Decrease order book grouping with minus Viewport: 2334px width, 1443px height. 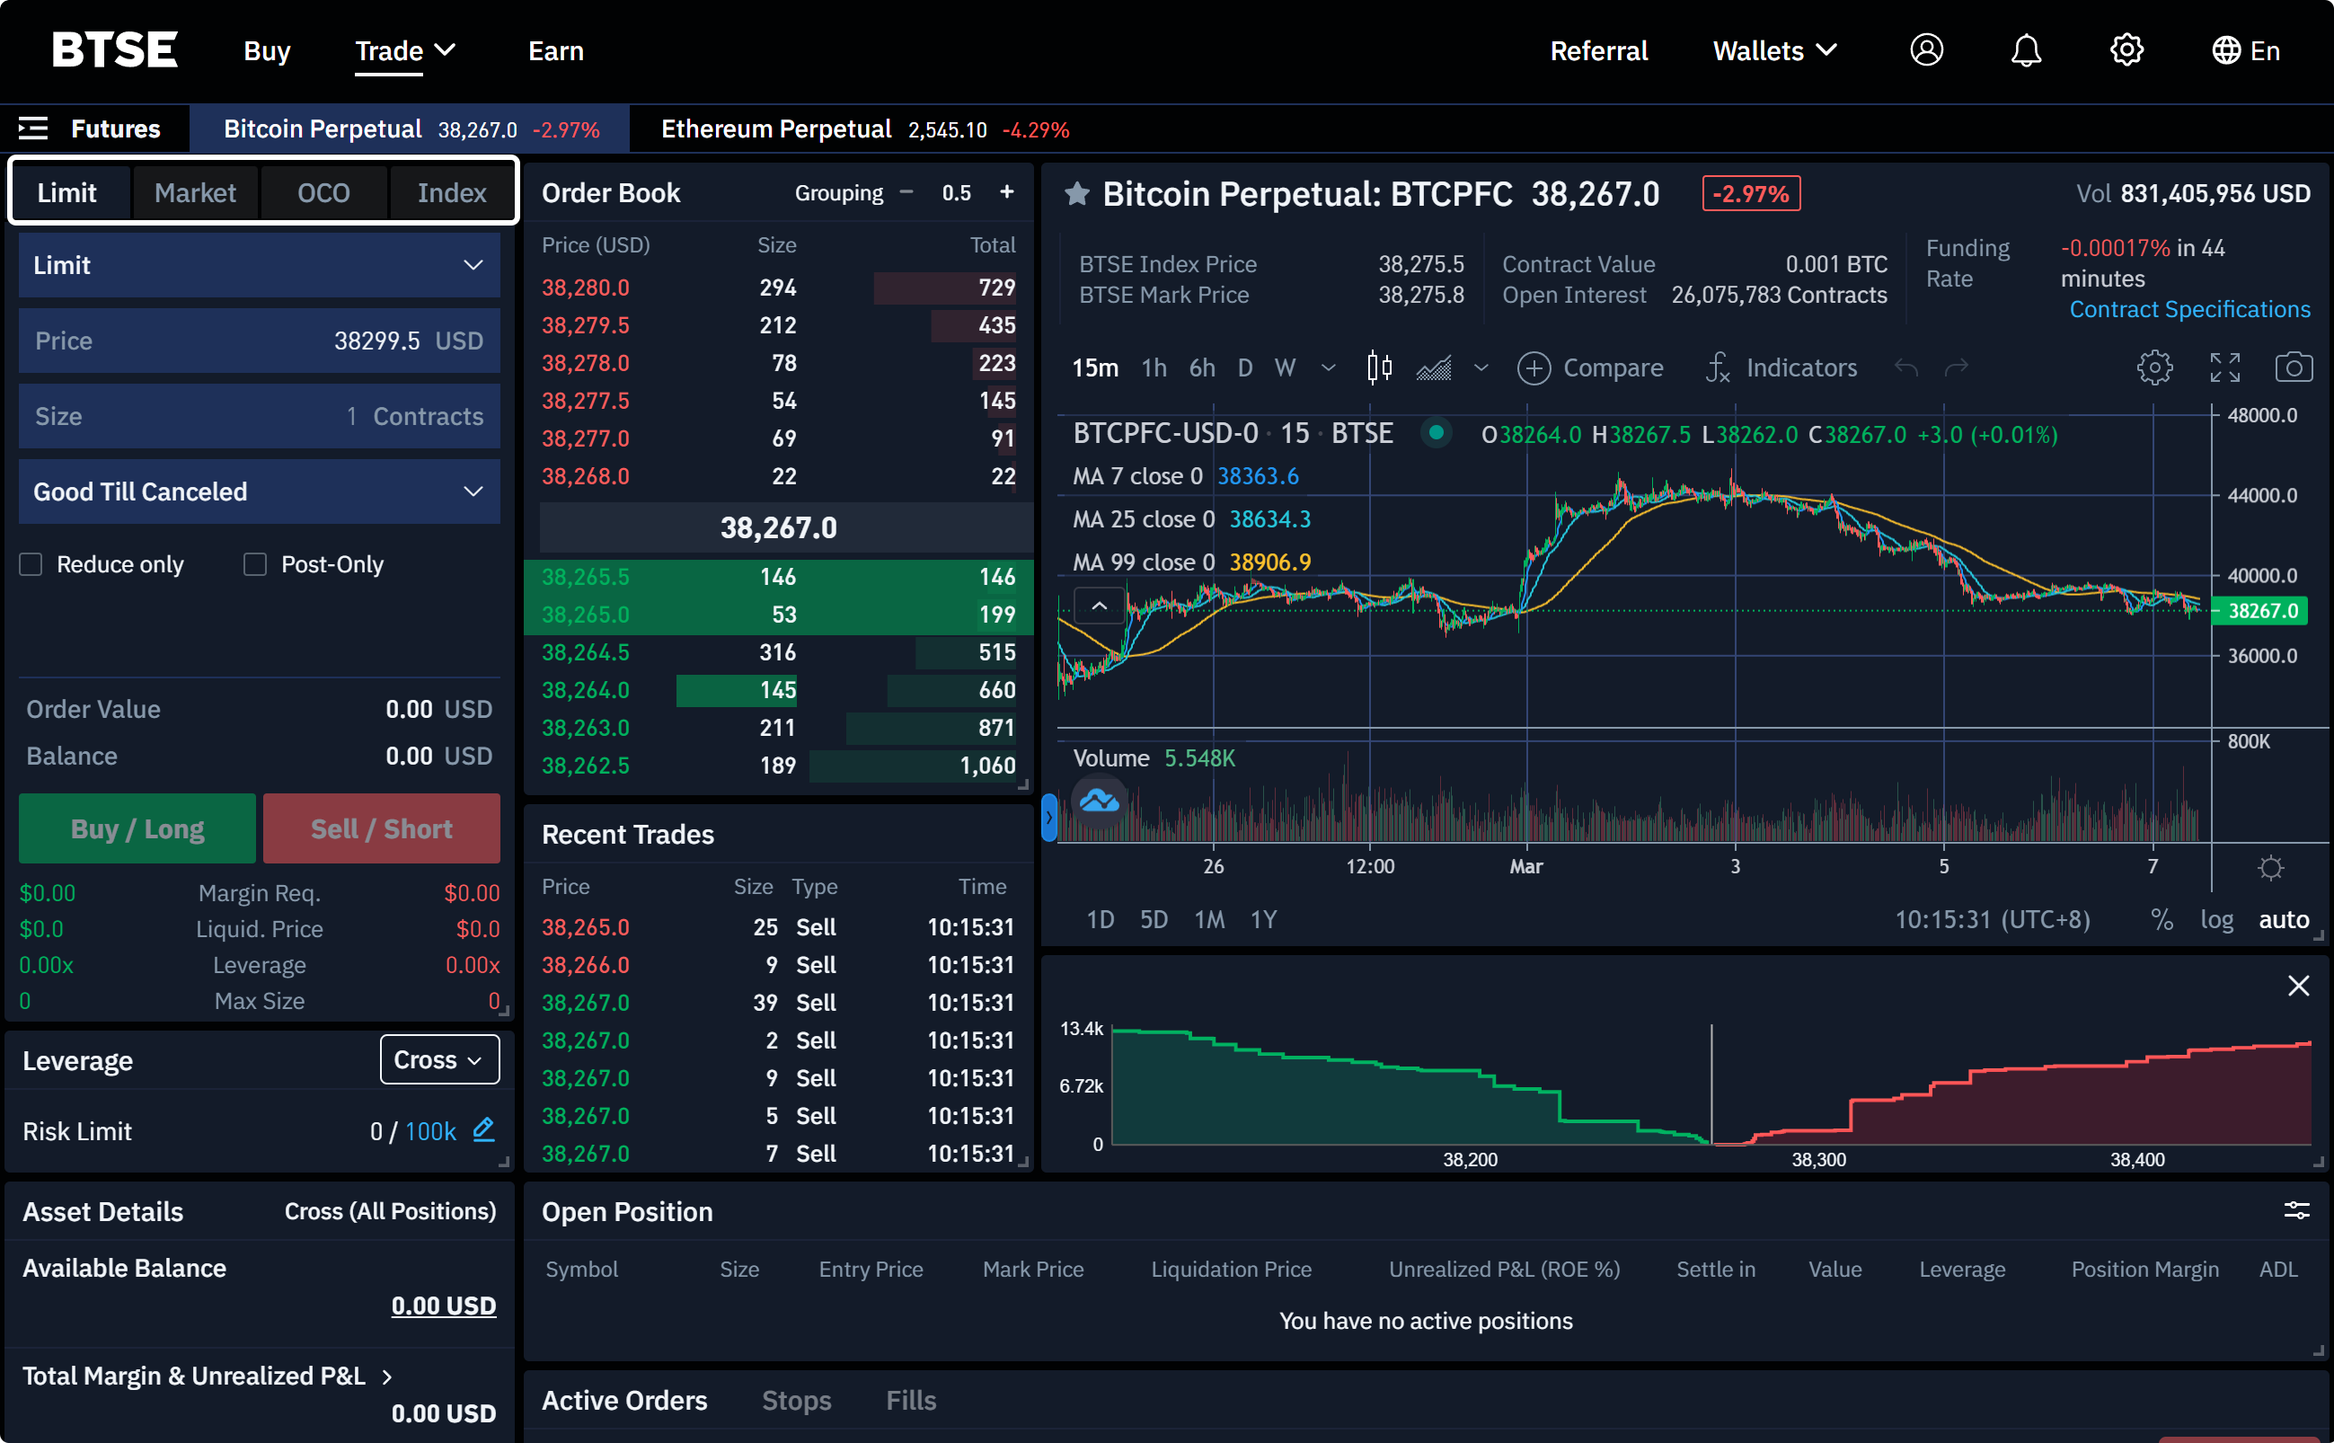click(x=906, y=191)
